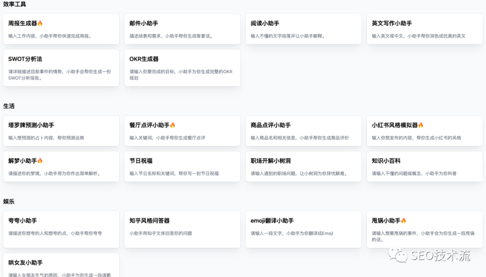Click the fire icon next to 餐厅点评小助手
486x277 pixels.
tap(172, 125)
